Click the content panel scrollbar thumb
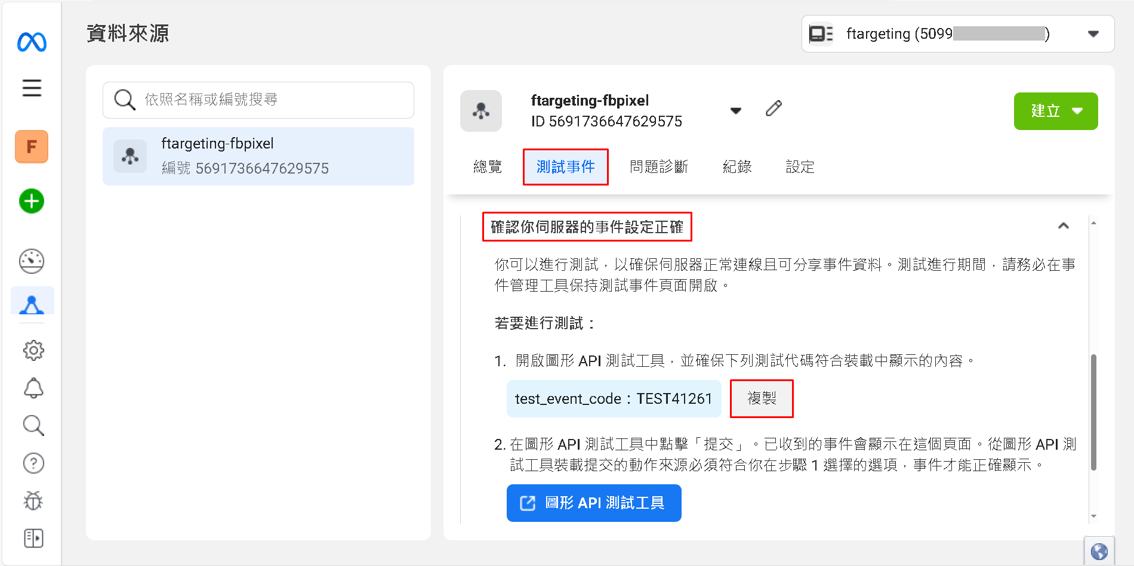 click(1093, 412)
